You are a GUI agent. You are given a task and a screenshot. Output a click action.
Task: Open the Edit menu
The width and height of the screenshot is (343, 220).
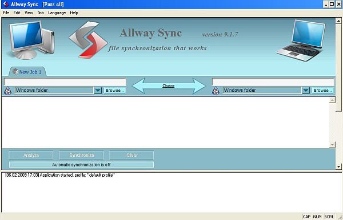coord(17,13)
